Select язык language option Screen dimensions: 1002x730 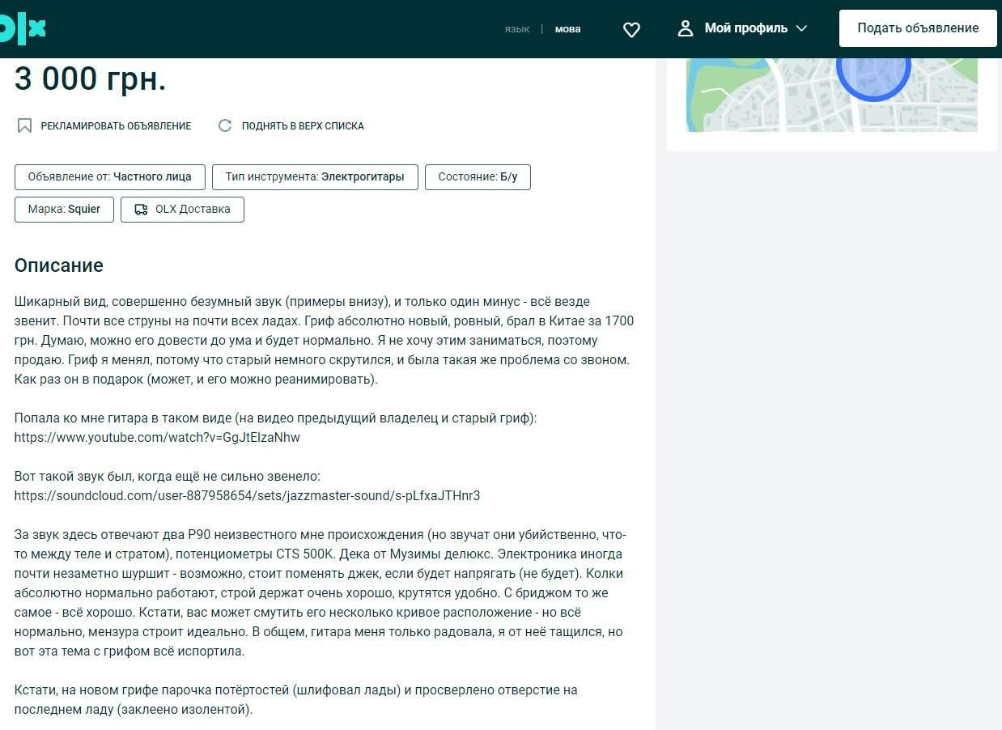click(x=517, y=29)
